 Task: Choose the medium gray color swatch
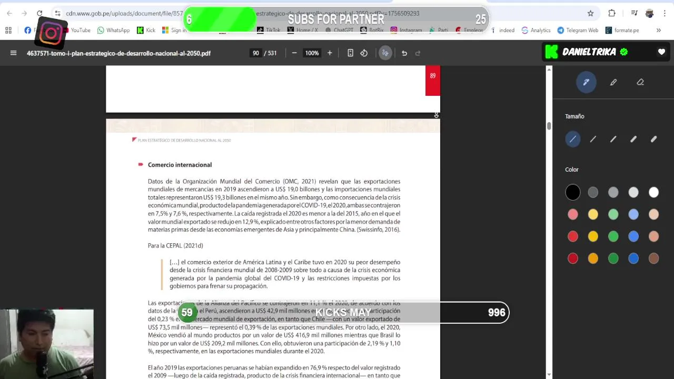(x=613, y=193)
